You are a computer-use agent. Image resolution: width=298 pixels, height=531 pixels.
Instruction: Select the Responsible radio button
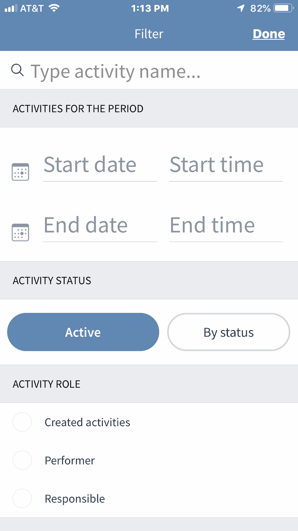coord(22,498)
